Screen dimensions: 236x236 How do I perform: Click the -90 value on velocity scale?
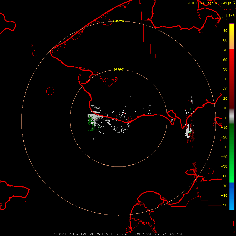click(224, 205)
